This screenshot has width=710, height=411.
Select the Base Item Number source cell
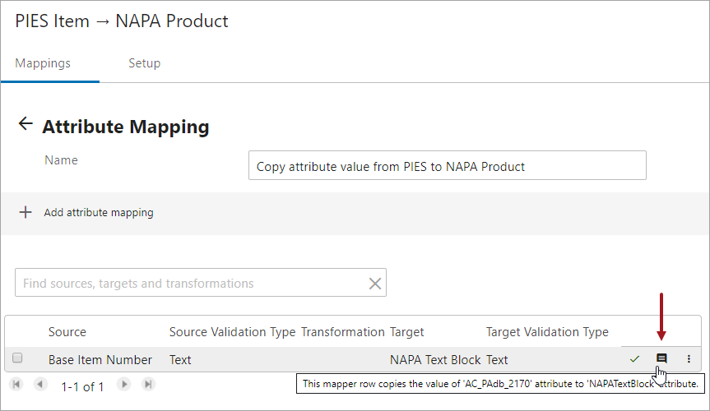coord(100,360)
